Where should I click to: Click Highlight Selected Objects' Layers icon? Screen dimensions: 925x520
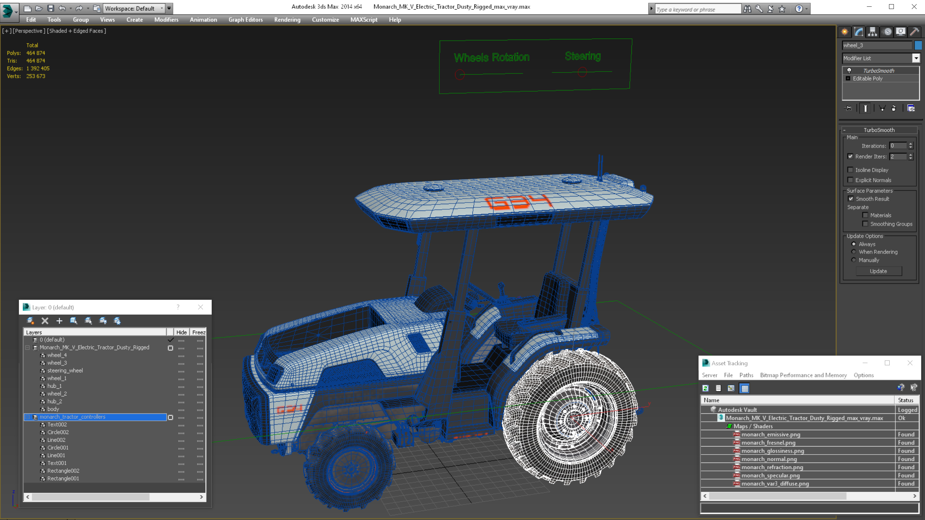click(88, 321)
